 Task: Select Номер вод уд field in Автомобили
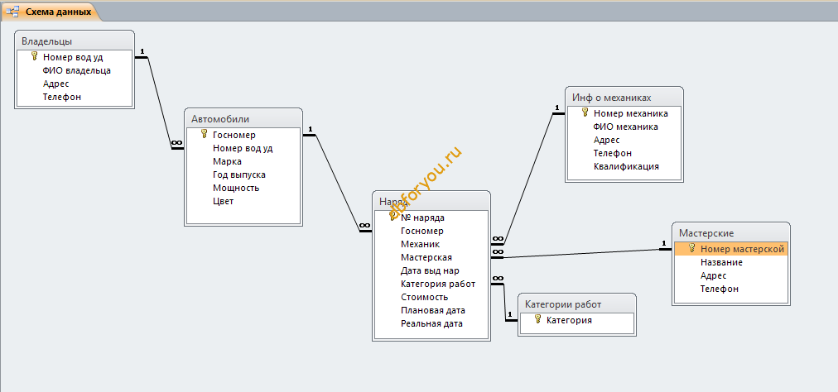click(x=243, y=148)
